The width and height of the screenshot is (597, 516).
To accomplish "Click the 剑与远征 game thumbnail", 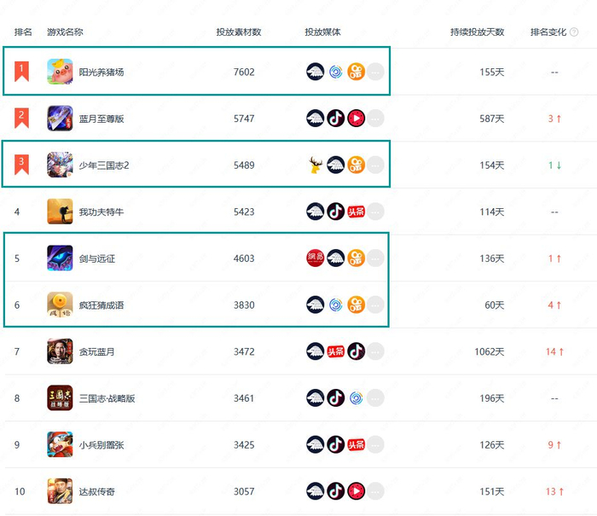I will 60,258.
